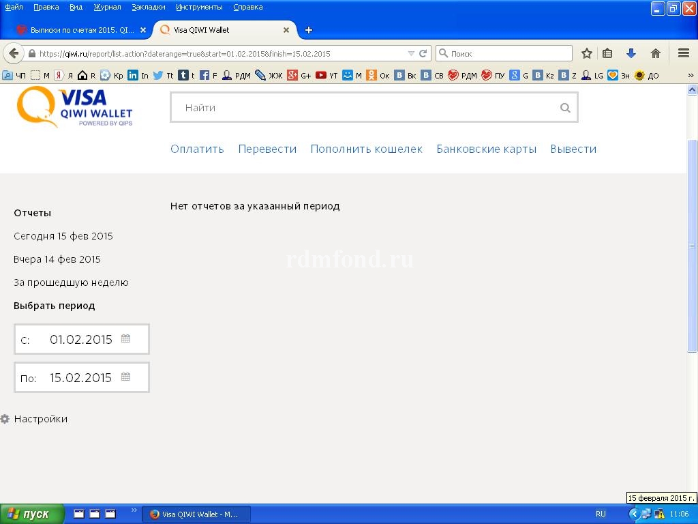This screenshot has height=524, width=698.
Task: Open the Файл menu
Action: 14,7
